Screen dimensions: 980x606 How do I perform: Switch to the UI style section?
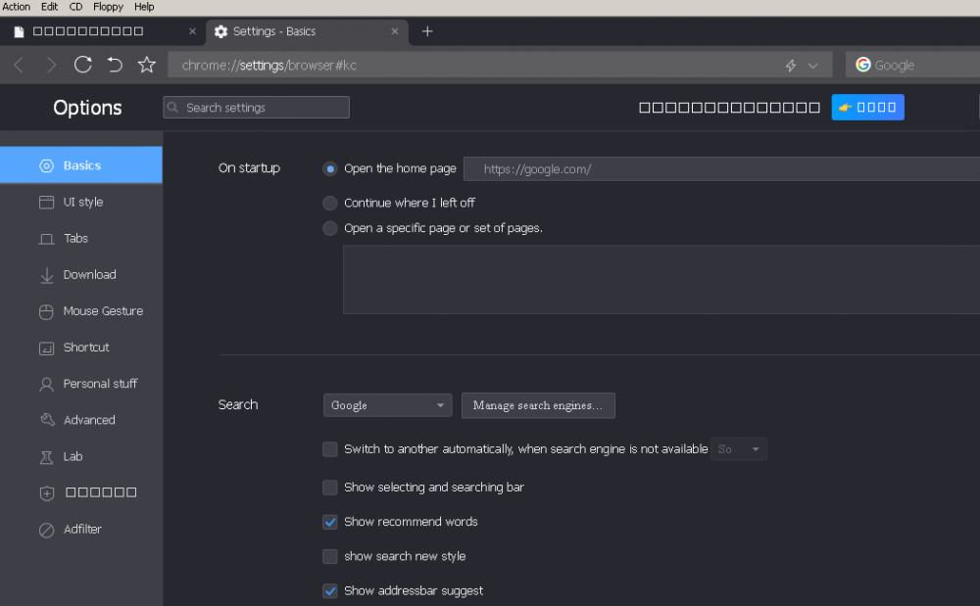click(82, 203)
